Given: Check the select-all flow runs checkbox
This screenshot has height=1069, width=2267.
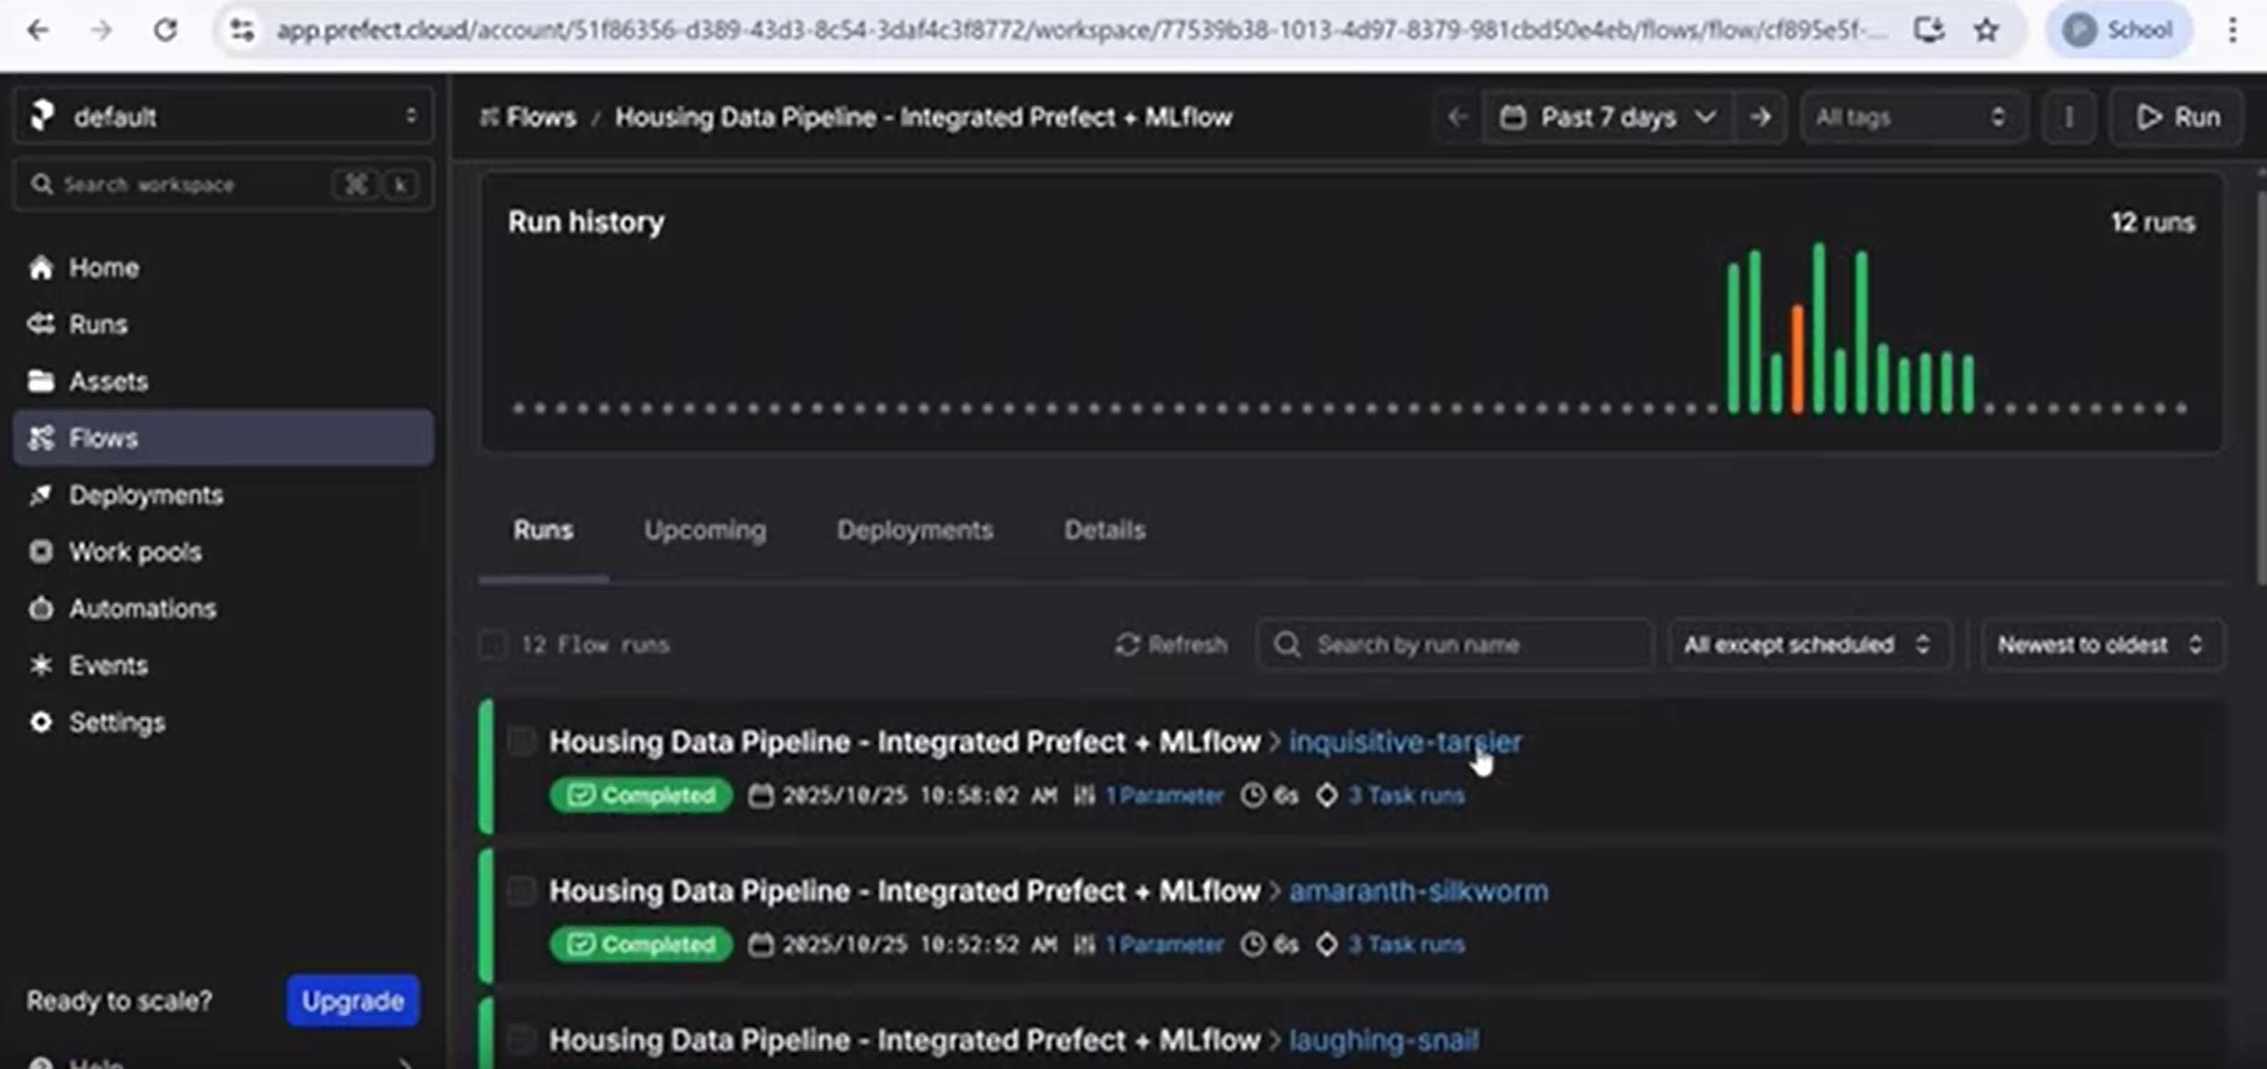Looking at the screenshot, I should 493,644.
